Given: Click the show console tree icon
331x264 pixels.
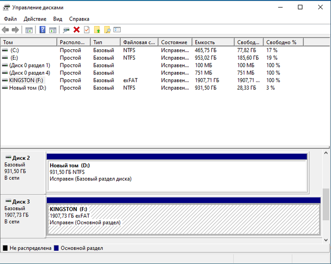Looking at the screenshot, I should pyautogui.click(x=29, y=30).
